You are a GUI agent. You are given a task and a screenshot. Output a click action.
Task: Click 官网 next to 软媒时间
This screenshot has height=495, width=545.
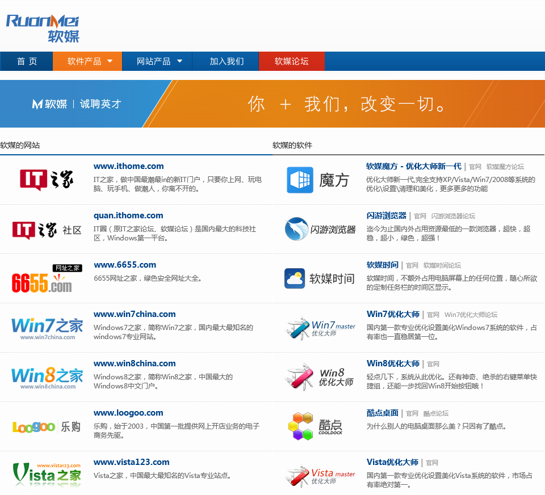pos(412,265)
